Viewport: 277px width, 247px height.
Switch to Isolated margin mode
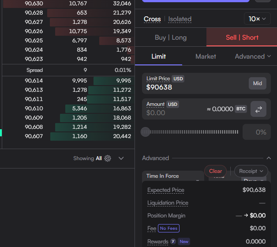(180, 19)
